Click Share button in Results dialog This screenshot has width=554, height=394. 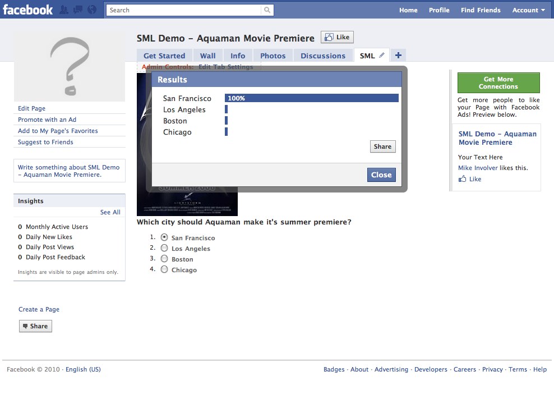(382, 146)
